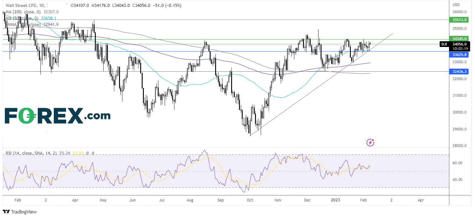Click the 10:02:19 countdown label
475x218 pixels.
pyautogui.click(x=460, y=49)
